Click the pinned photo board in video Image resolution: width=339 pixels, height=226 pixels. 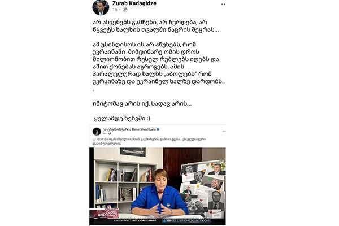click(x=202, y=188)
